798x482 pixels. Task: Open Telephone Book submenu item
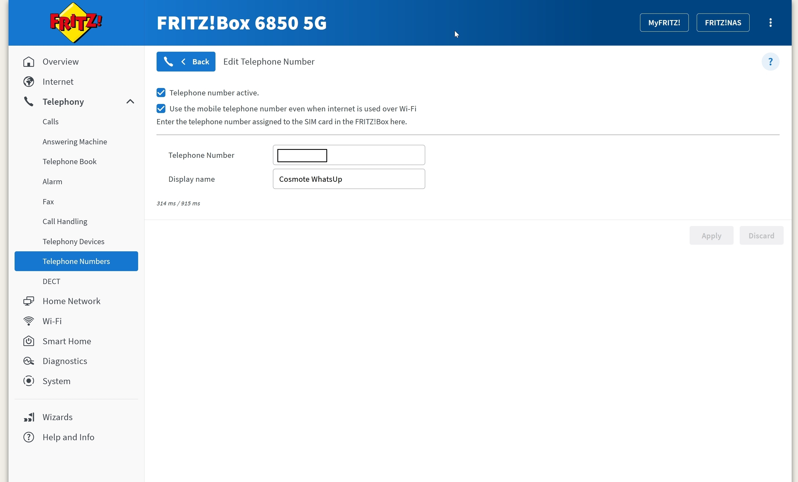point(70,161)
